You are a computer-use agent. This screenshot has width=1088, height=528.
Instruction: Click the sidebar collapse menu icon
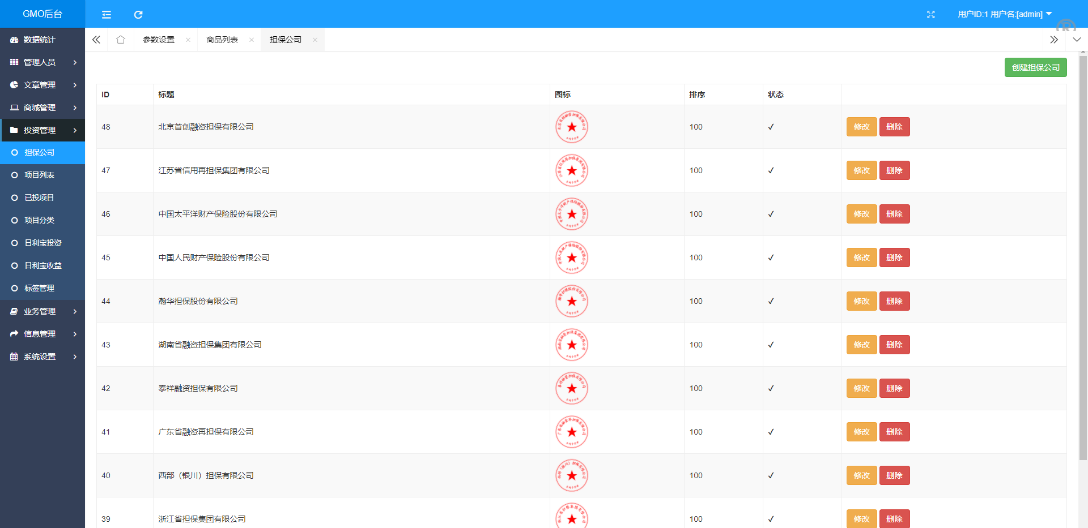[x=106, y=14]
